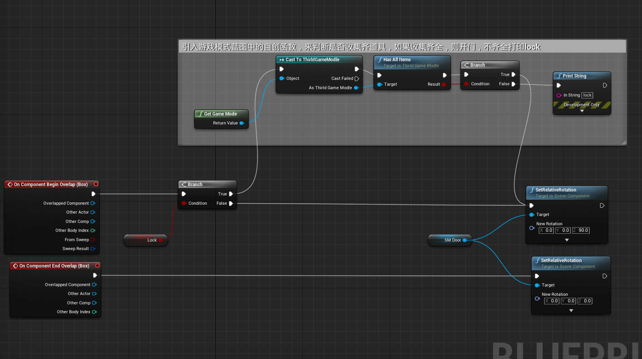Click the SM Door output pin
This screenshot has width=642, height=359.
coord(465,240)
